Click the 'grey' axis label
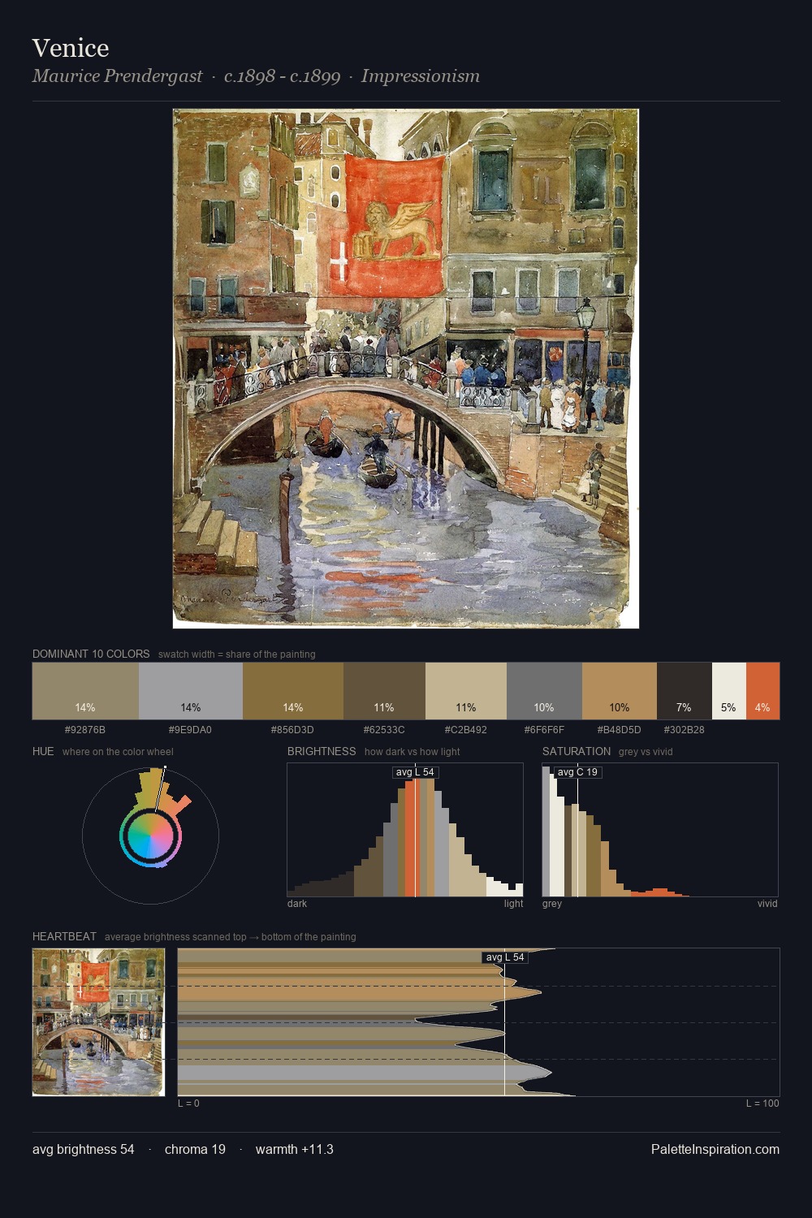Image resolution: width=812 pixels, height=1218 pixels. [x=552, y=903]
